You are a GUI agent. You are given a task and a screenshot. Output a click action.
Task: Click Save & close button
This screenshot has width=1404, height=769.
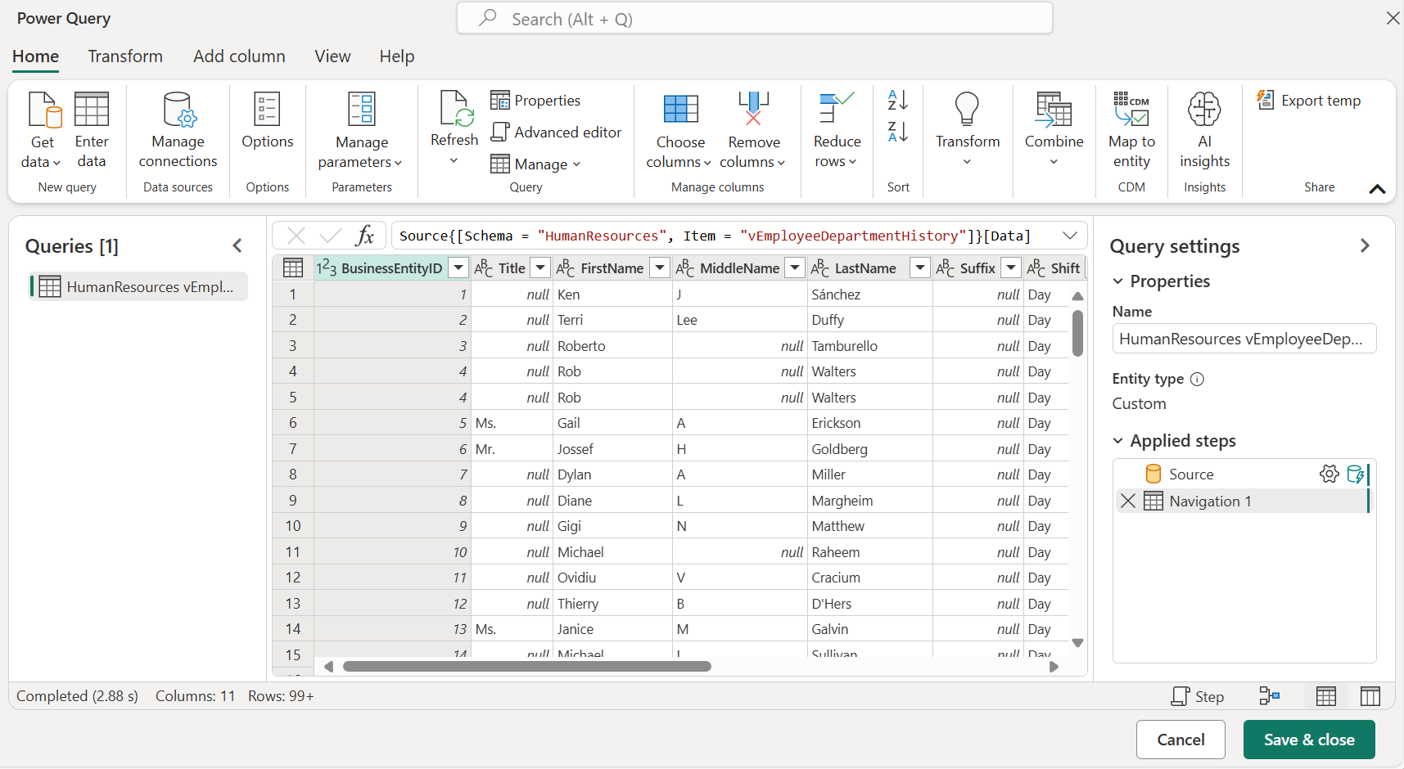click(1308, 740)
